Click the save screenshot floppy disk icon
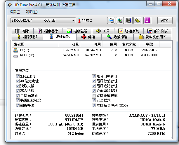The height and width of the screenshot is (145, 179). point(128,20)
